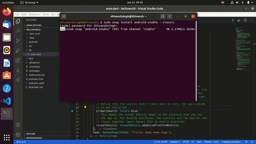Image resolution: width=256 pixels, height=144 pixels.
Task: Open Files manager from the dock
Action: (7, 37)
